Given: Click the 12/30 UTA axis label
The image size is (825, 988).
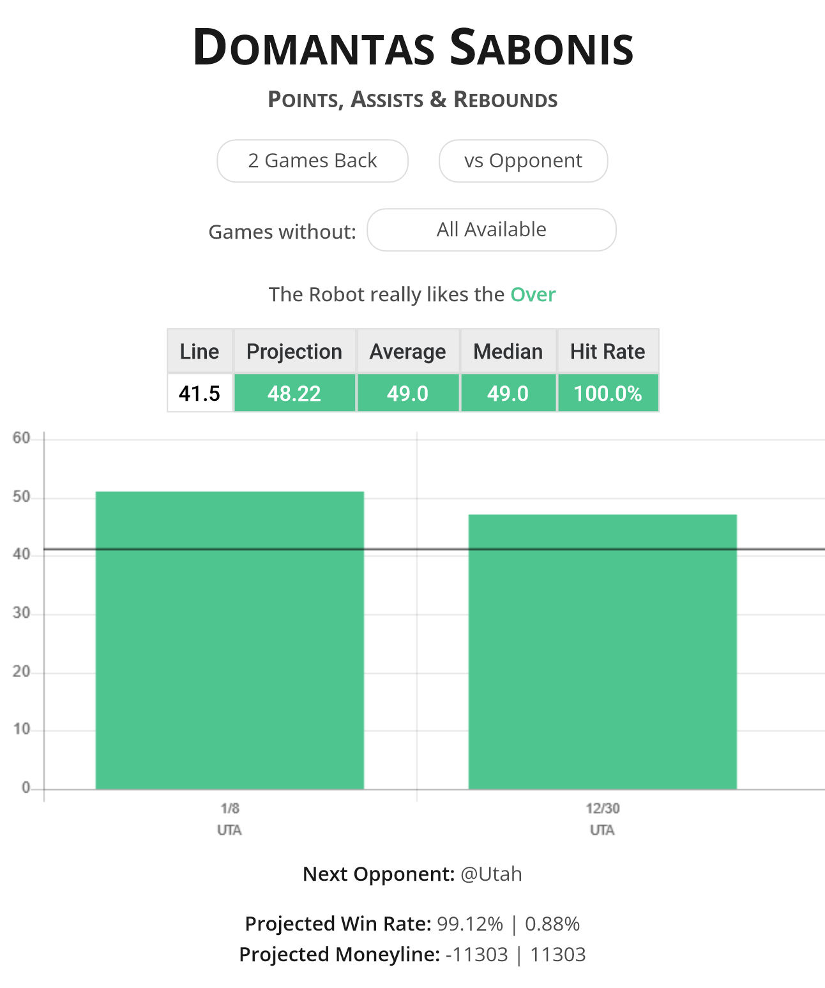Looking at the screenshot, I should [603, 819].
